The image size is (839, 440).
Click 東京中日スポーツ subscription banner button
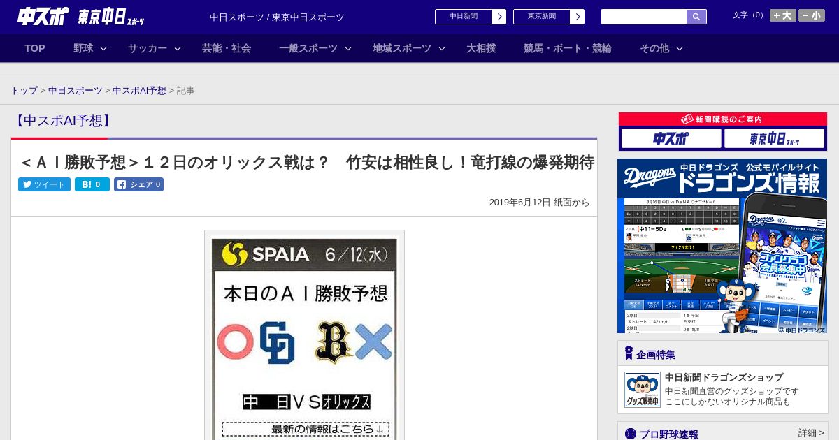tap(774, 138)
